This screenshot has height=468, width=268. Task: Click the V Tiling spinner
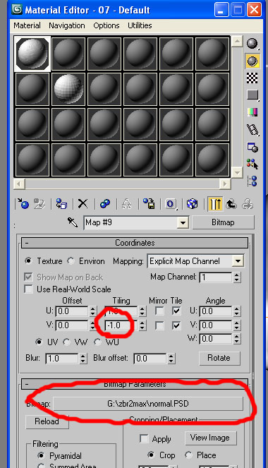pyautogui.click(x=142, y=325)
